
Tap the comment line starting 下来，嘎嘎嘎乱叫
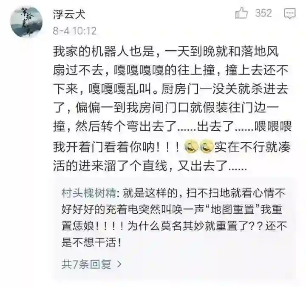171,89
